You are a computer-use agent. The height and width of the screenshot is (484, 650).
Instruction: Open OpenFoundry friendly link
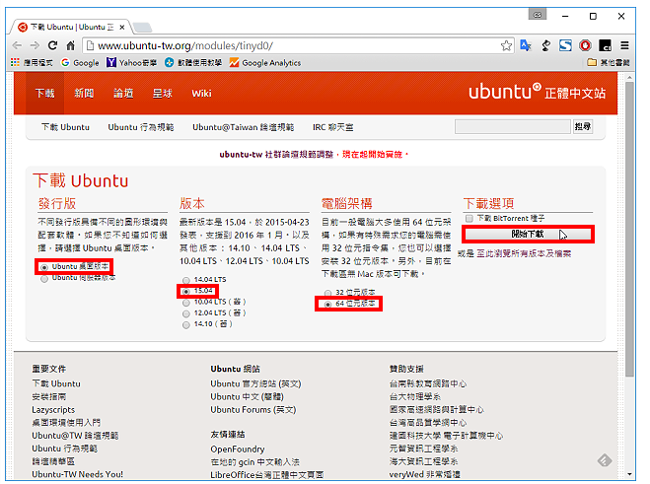(237, 449)
